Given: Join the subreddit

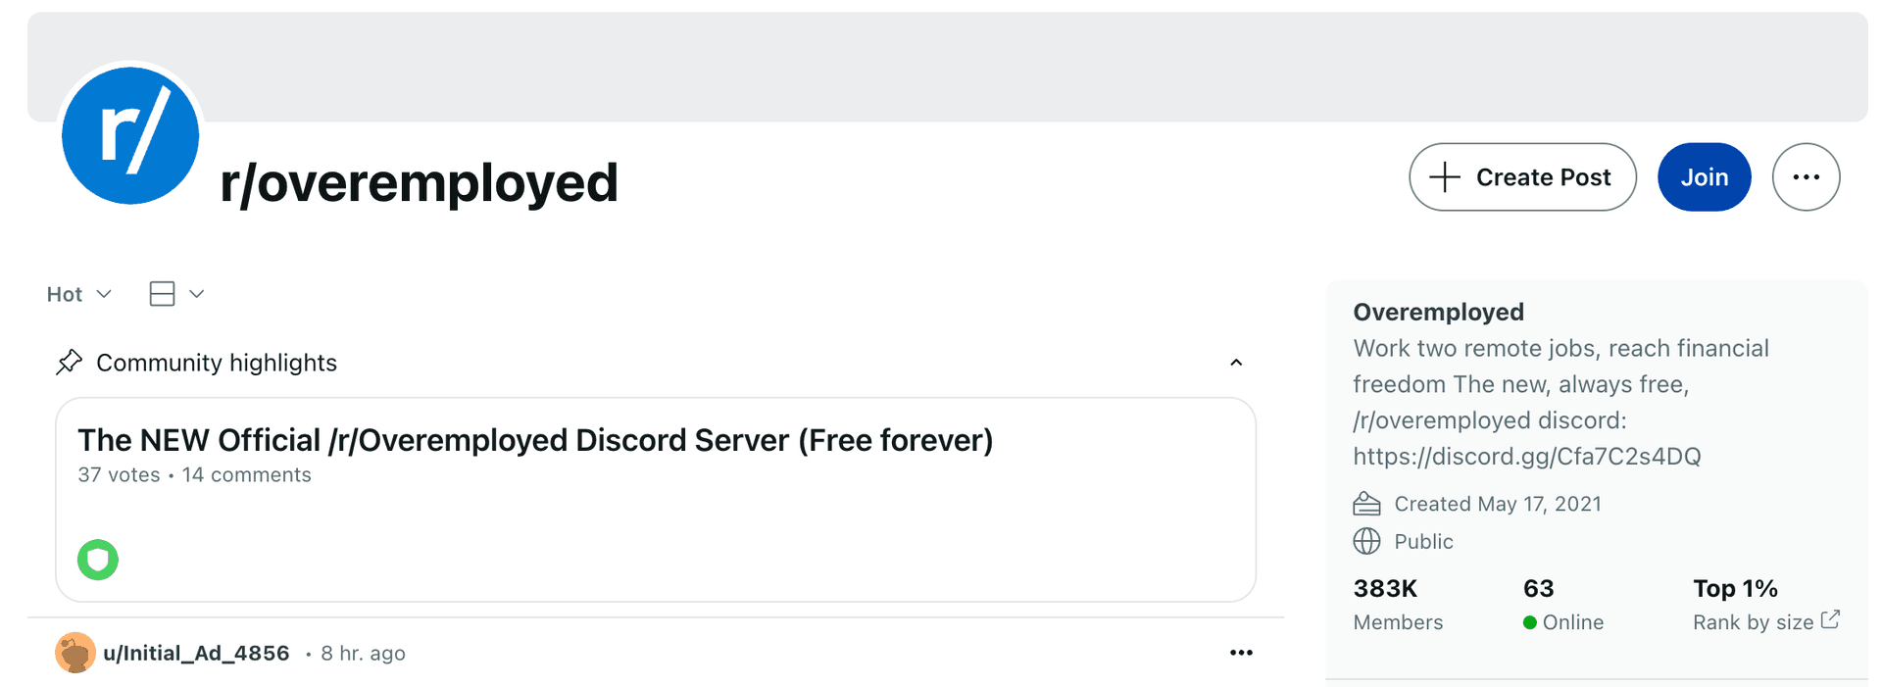Looking at the screenshot, I should (x=1704, y=176).
